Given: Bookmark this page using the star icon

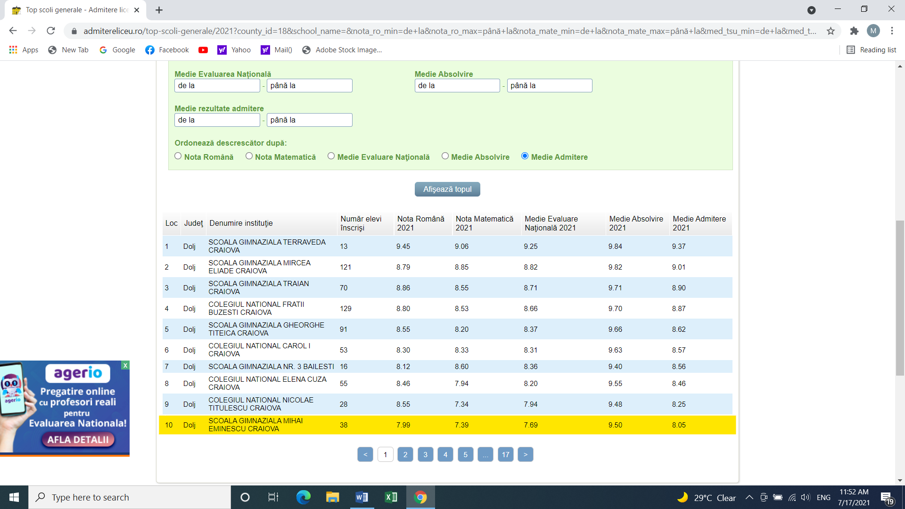Looking at the screenshot, I should [x=831, y=31].
